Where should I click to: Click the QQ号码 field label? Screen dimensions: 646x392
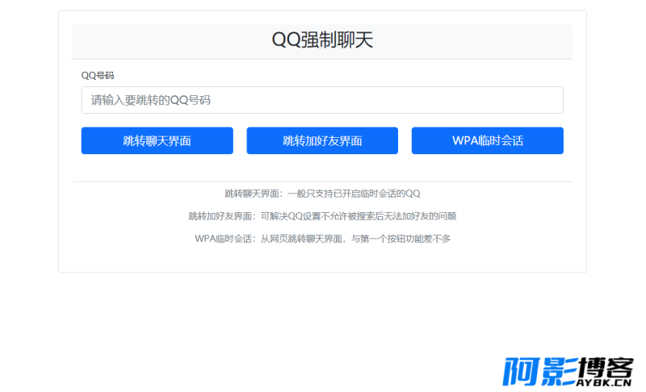click(98, 76)
